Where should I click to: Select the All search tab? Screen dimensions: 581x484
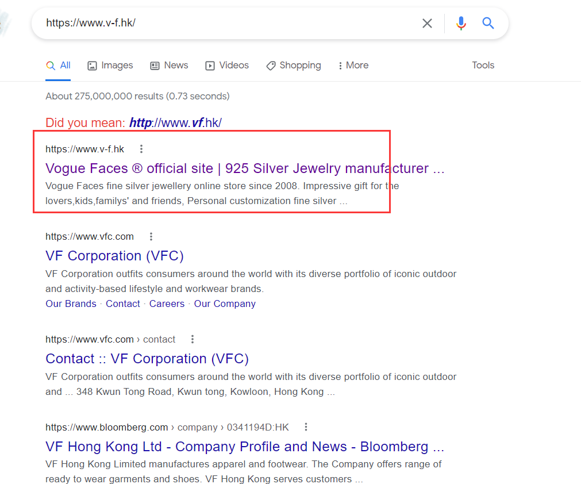58,66
